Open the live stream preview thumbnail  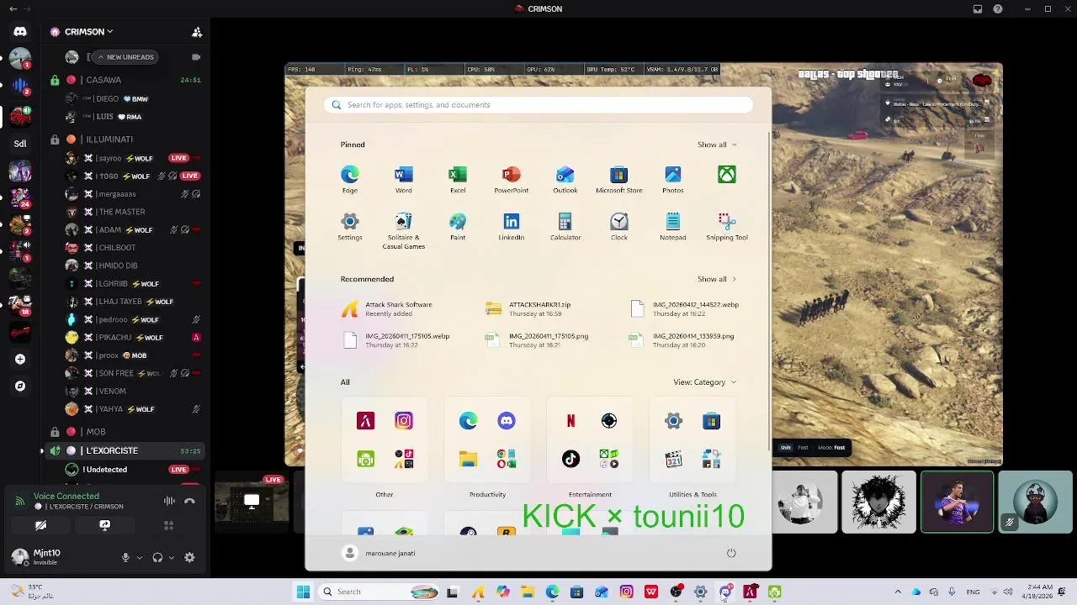[x=251, y=502]
